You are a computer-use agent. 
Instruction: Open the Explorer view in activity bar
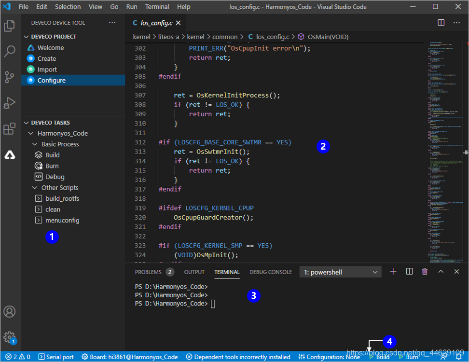(x=9, y=26)
